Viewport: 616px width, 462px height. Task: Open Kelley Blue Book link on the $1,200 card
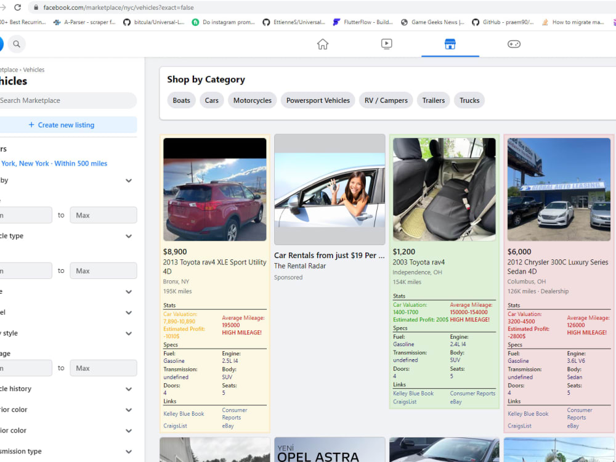413,393
